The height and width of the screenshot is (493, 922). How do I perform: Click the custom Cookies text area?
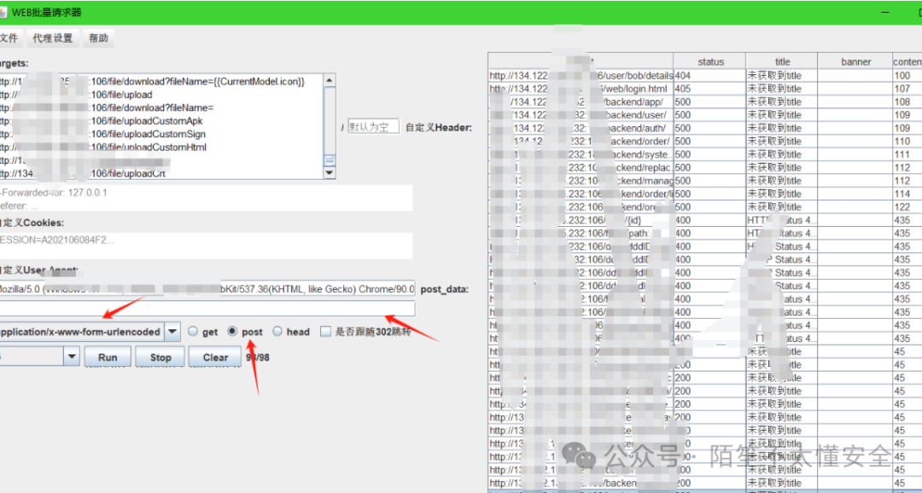click(206, 245)
